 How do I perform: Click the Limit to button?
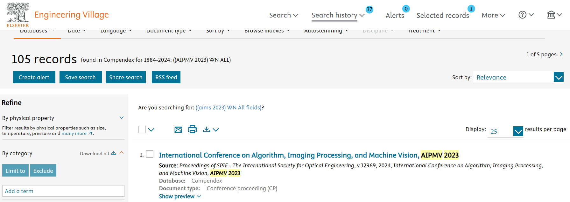click(x=15, y=171)
